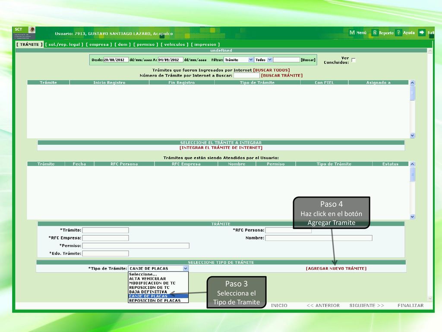The width and height of the screenshot is (442, 332).
Task: Choose ALTA VEHICULAR from list
Action: point(158,279)
